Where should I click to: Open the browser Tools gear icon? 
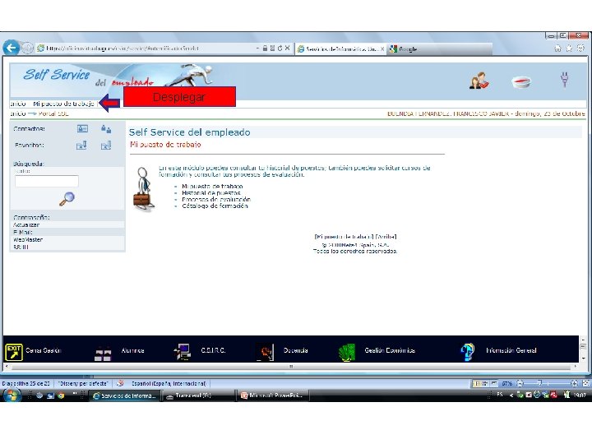pos(580,48)
